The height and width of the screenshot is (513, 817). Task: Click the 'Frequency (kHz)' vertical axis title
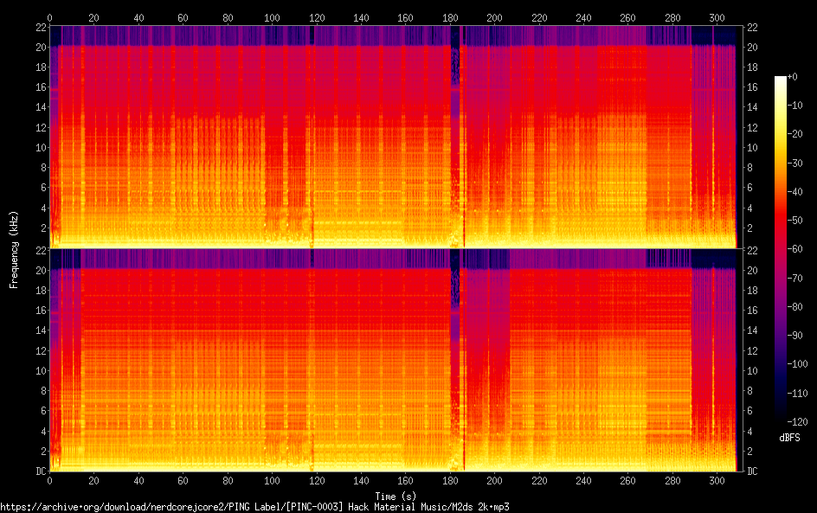(14, 248)
